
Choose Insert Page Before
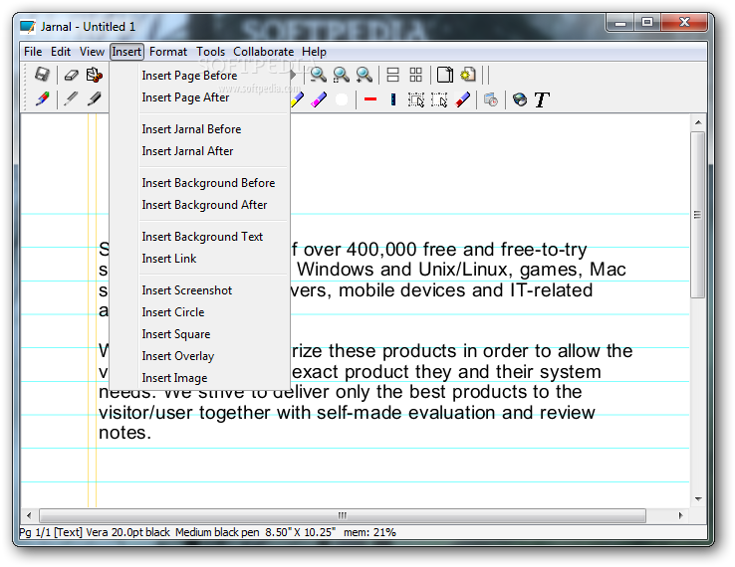tap(200, 76)
